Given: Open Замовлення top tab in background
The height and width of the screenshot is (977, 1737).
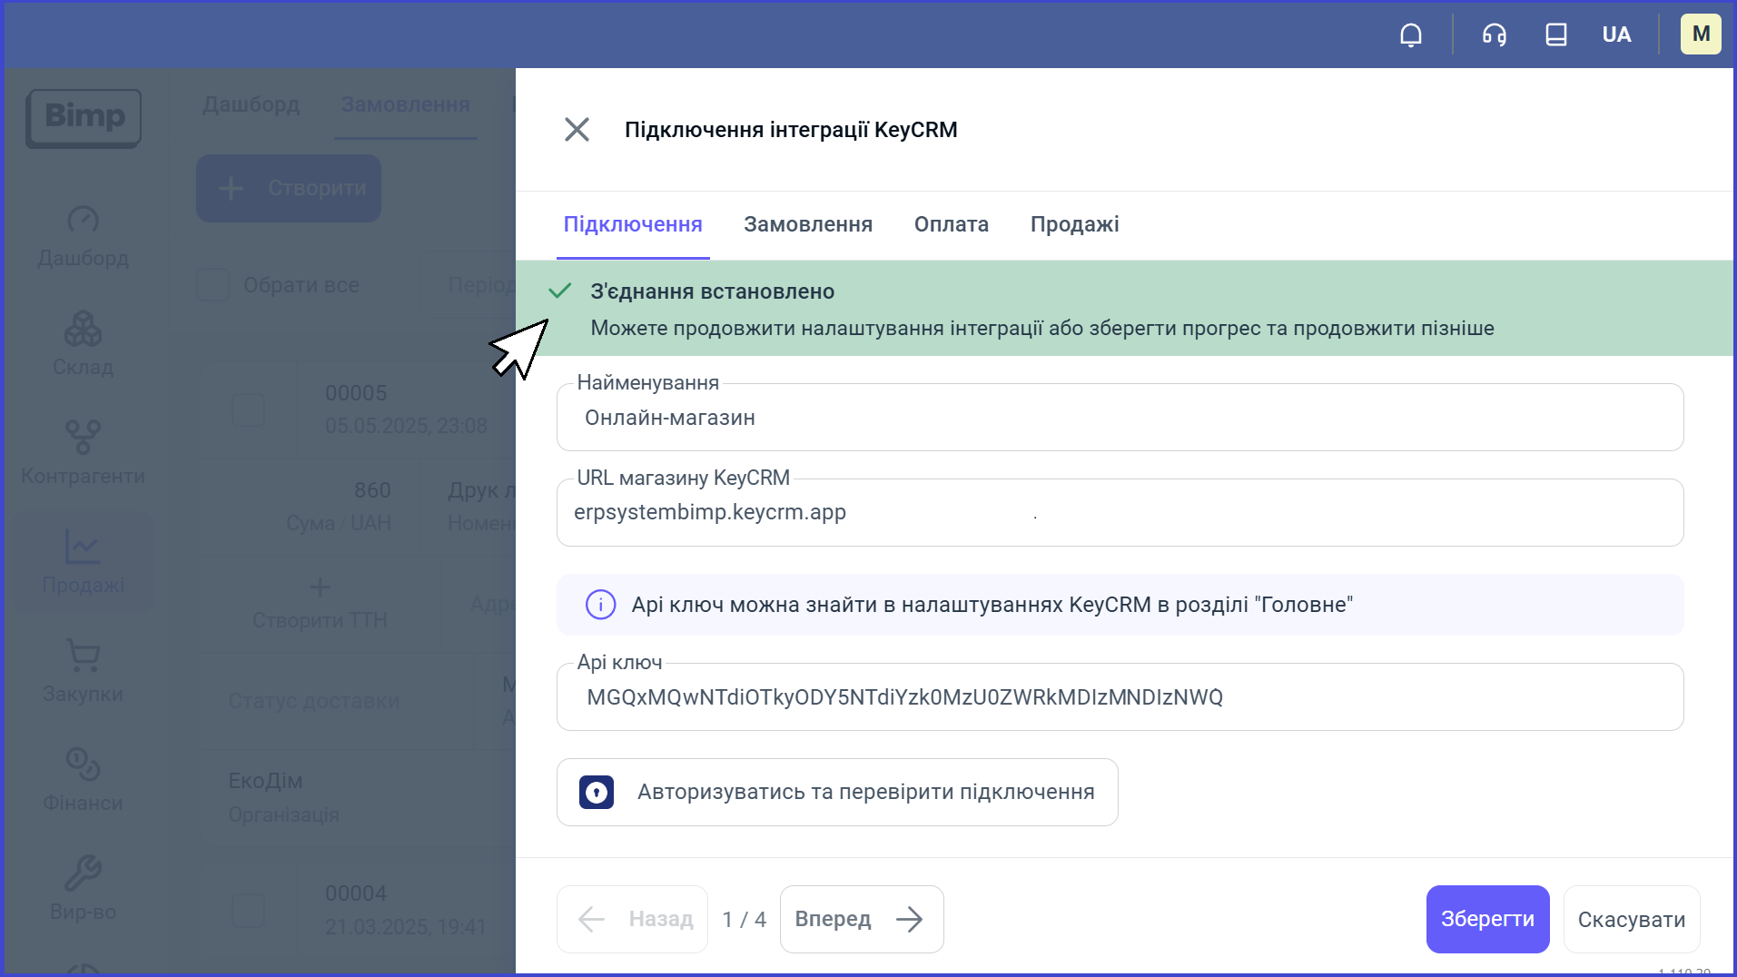Looking at the screenshot, I should (405, 104).
